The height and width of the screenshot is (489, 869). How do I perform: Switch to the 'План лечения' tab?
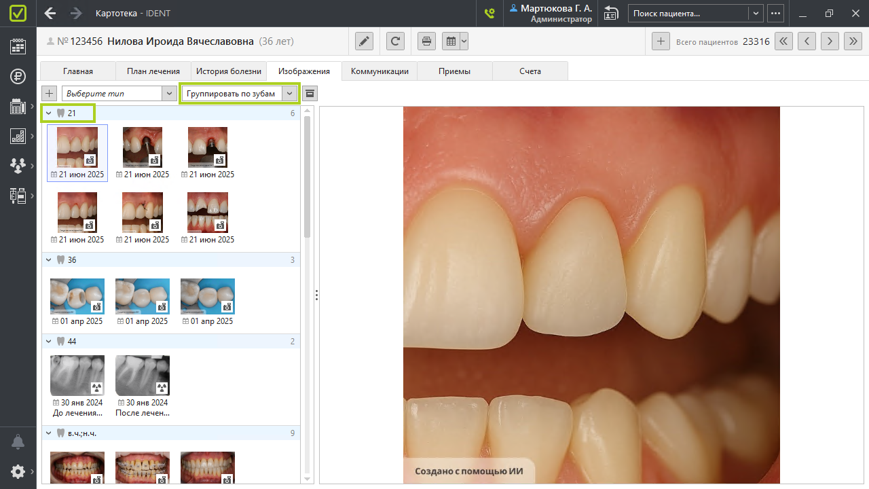pyautogui.click(x=153, y=71)
